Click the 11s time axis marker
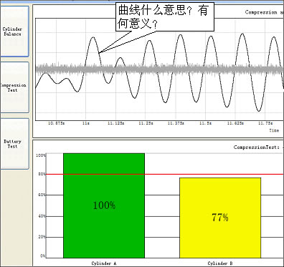 click(86, 123)
